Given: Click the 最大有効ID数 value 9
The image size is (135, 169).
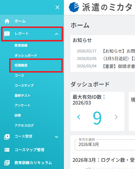Looking at the screenshot, I should coord(97,118).
